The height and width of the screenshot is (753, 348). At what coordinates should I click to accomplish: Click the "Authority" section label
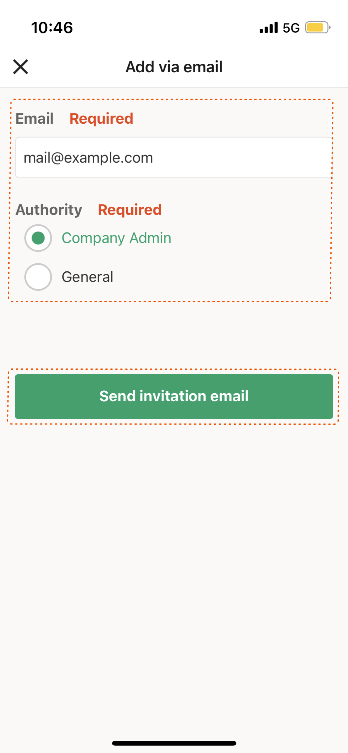[x=49, y=210]
